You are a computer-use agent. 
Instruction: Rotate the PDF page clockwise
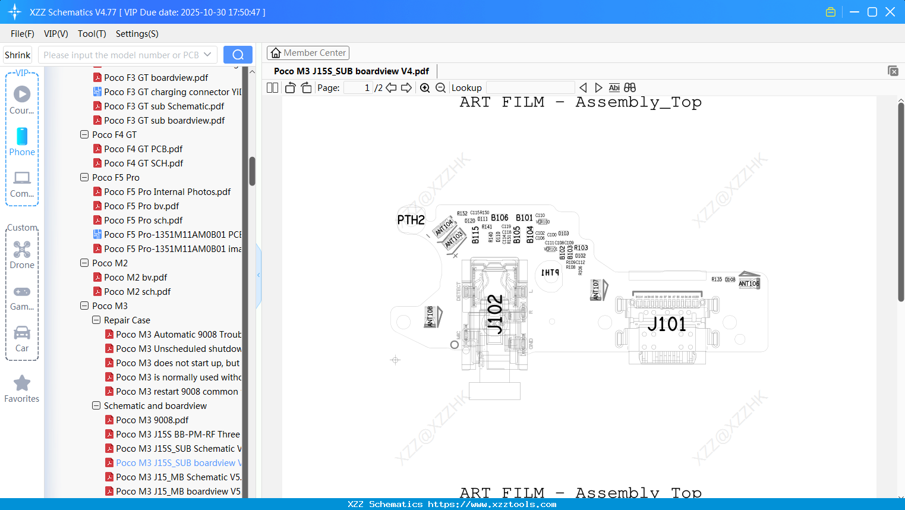pos(305,87)
